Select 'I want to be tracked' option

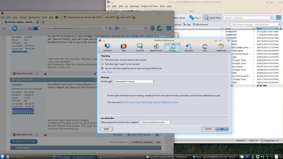pyautogui.click(x=103, y=64)
